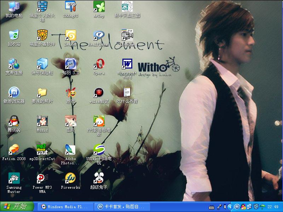Click the taskbar clock showing 22:49
283x212 pixels.
pyautogui.click(x=273, y=207)
